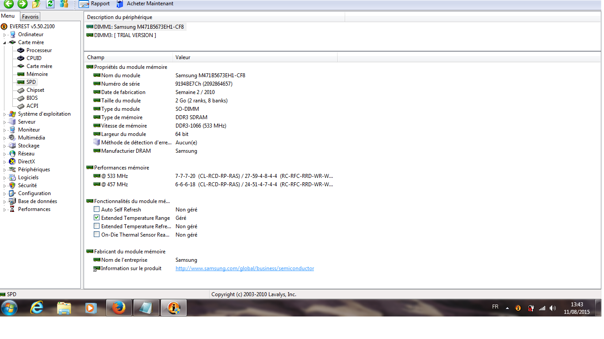This screenshot has height=339, width=604.
Task: Toggle the Extended Temperature Range checkbox
Action: (x=96, y=218)
